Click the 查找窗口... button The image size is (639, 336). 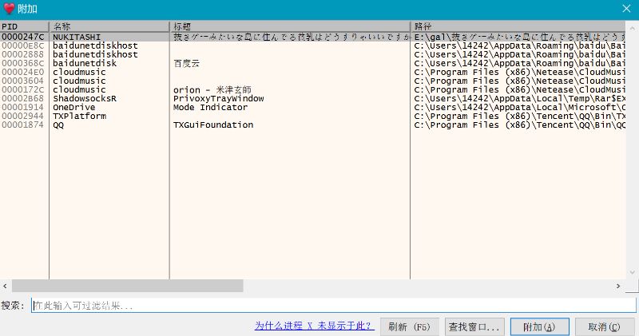click(x=474, y=327)
